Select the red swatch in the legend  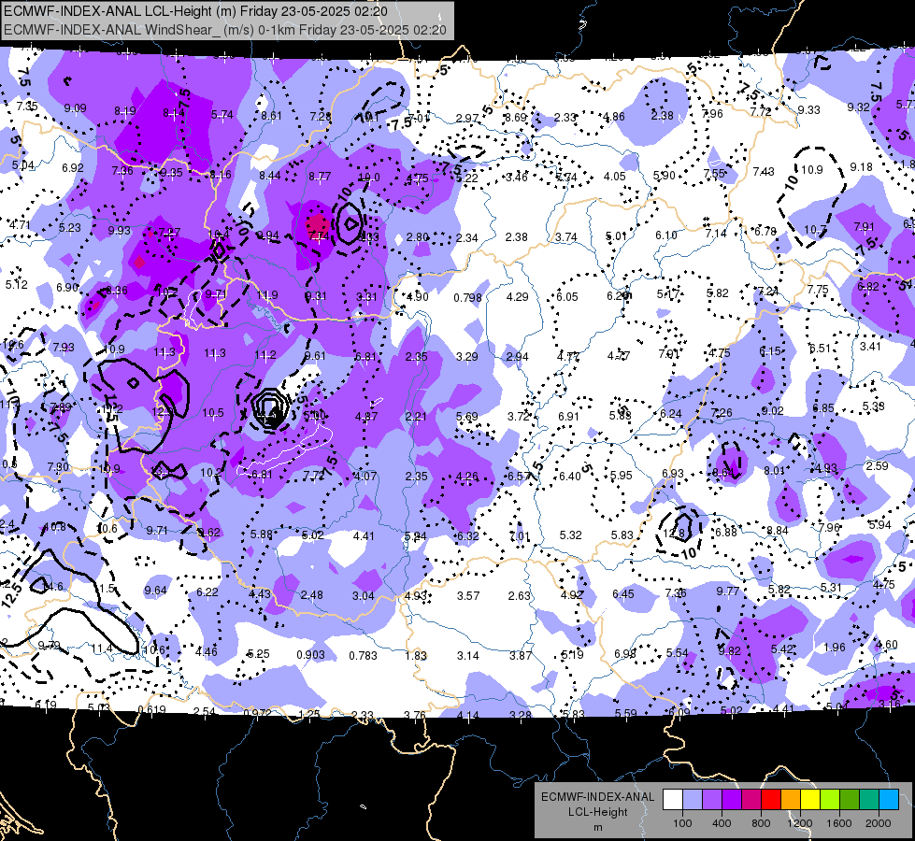[x=771, y=800]
